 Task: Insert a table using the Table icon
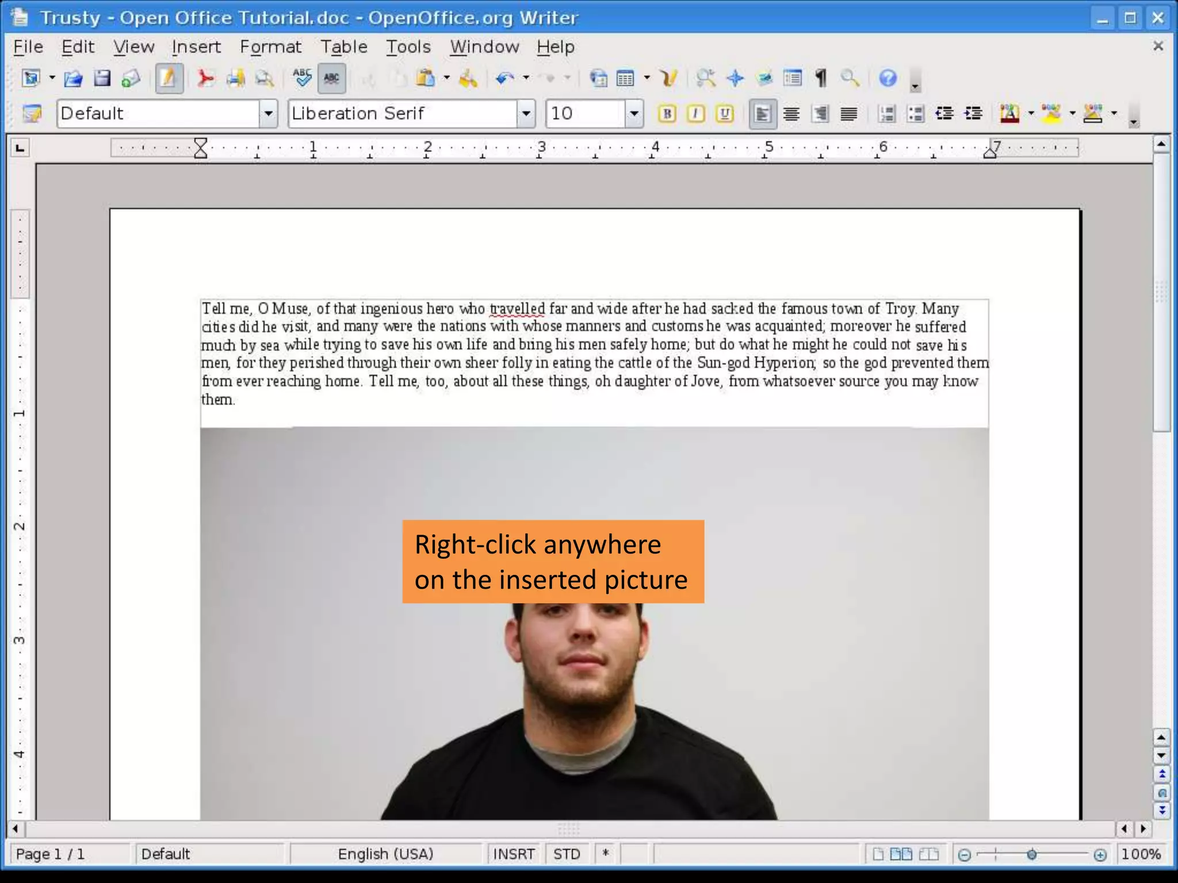click(x=625, y=78)
